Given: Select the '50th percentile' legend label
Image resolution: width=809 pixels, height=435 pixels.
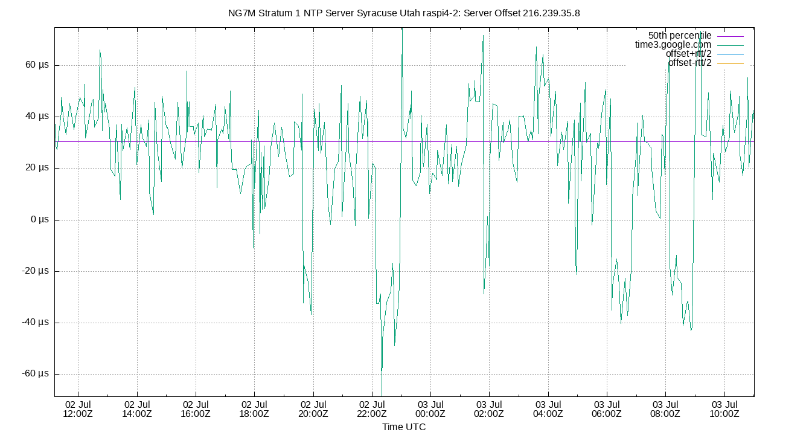Looking at the screenshot, I should pyautogui.click(x=680, y=36).
